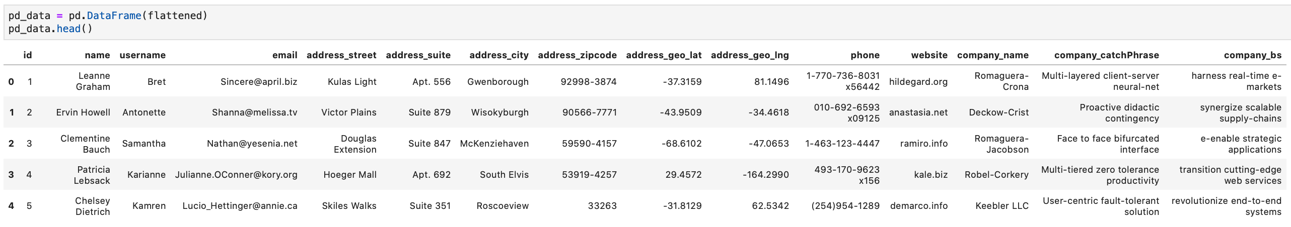This screenshot has width=1291, height=227.
Task: Select the phone (254)954-1289 cell
Action: coord(845,206)
